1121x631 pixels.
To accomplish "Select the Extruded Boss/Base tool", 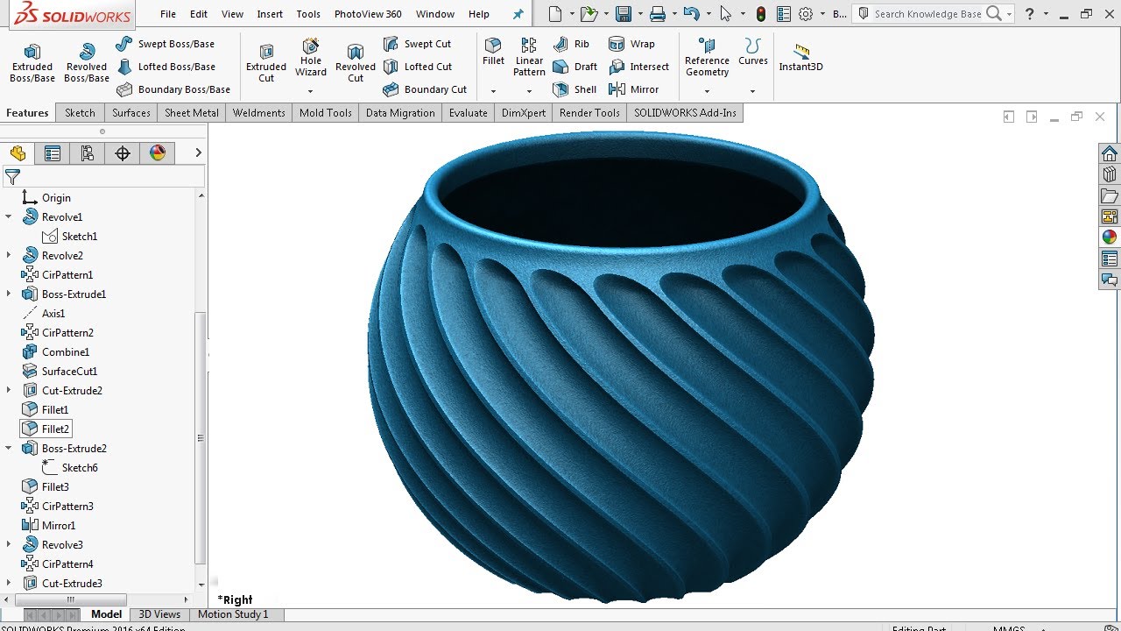I will pyautogui.click(x=32, y=64).
